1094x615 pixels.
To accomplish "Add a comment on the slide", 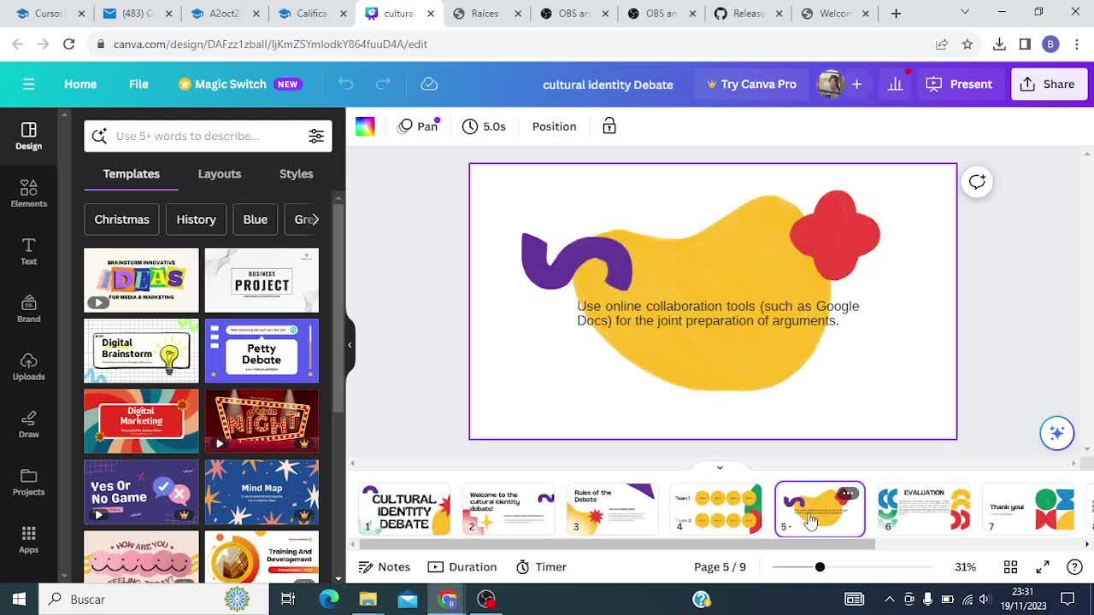I will 977,181.
